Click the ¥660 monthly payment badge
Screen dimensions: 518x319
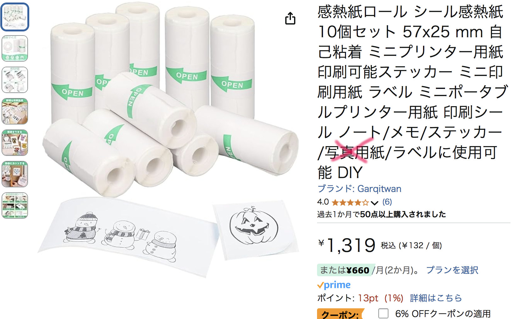[346, 270]
